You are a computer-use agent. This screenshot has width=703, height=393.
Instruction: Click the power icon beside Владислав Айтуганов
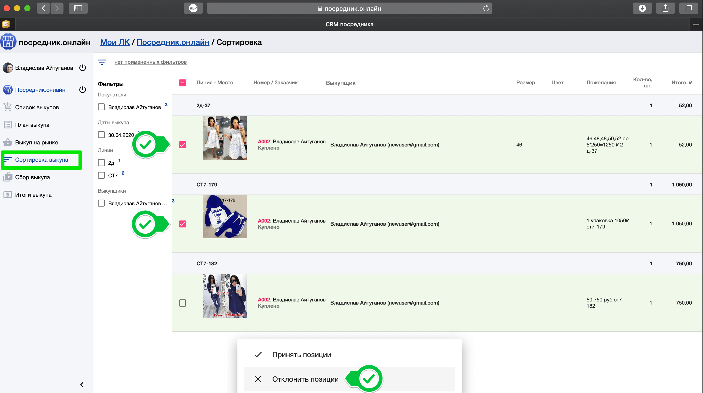(x=82, y=68)
